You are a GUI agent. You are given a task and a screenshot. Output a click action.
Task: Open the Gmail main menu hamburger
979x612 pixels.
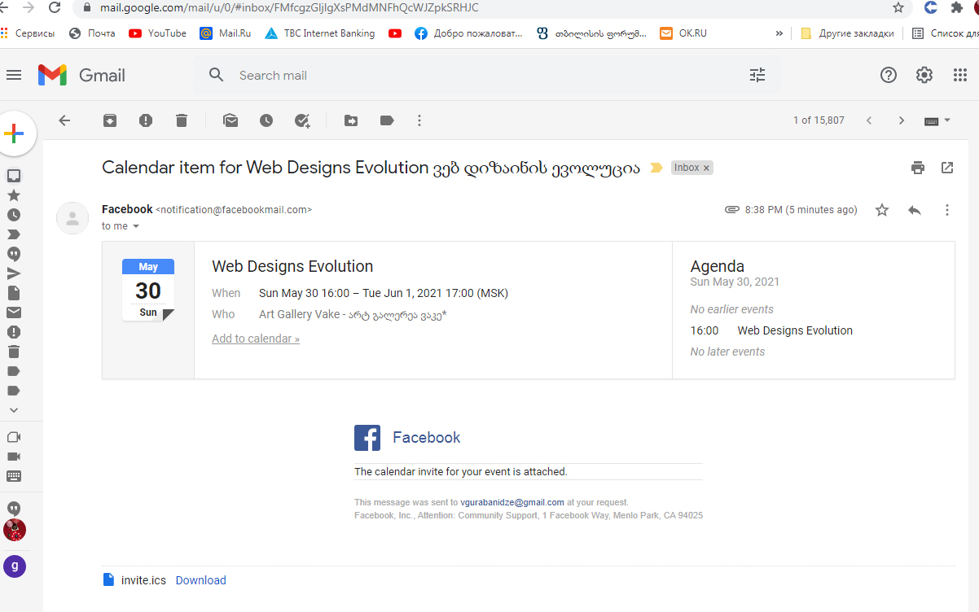click(14, 75)
